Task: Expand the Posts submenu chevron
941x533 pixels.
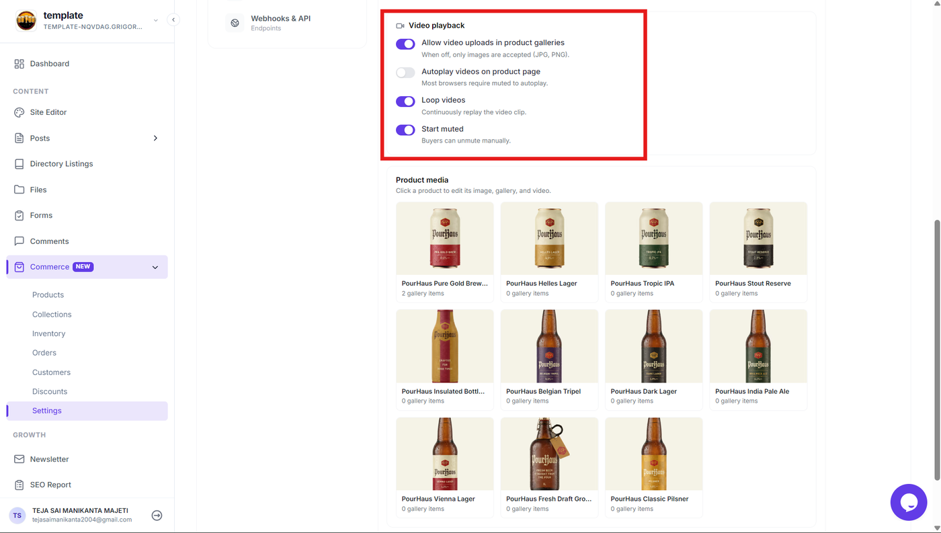Action: (155, 138)
